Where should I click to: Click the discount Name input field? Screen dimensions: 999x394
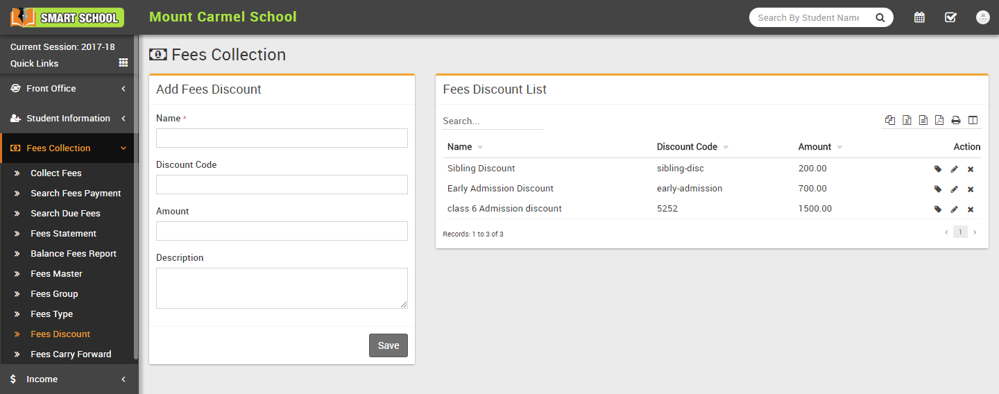(282, 138)
